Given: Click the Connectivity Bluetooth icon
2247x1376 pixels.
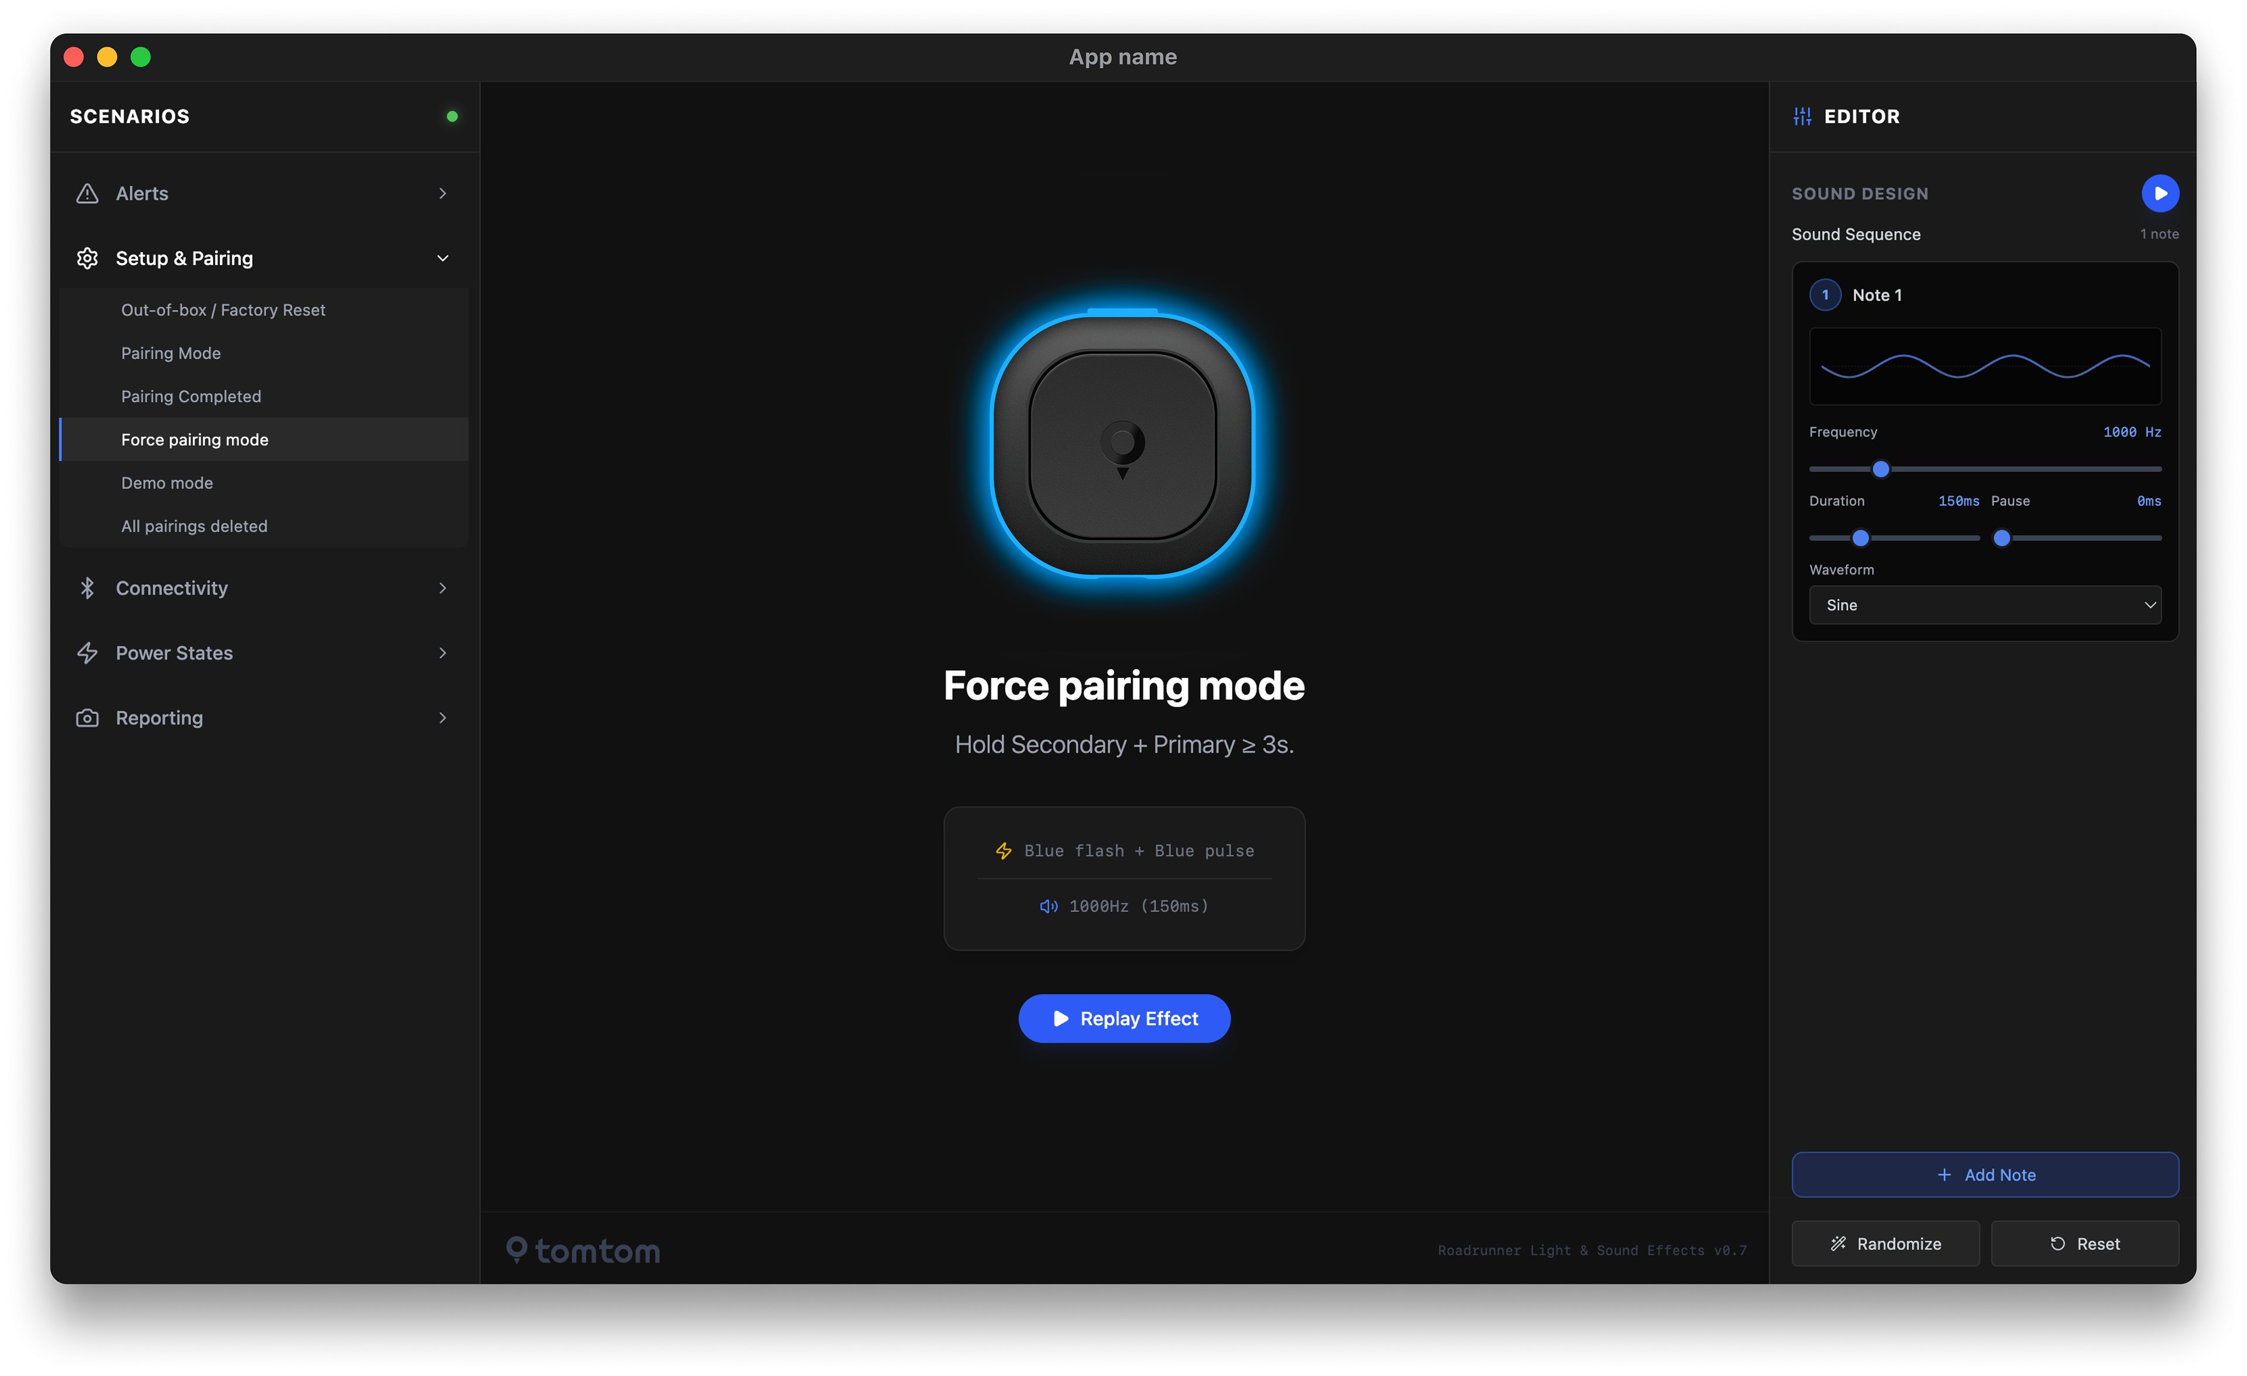Looking at the screenshot, I should tap(87, 588).
